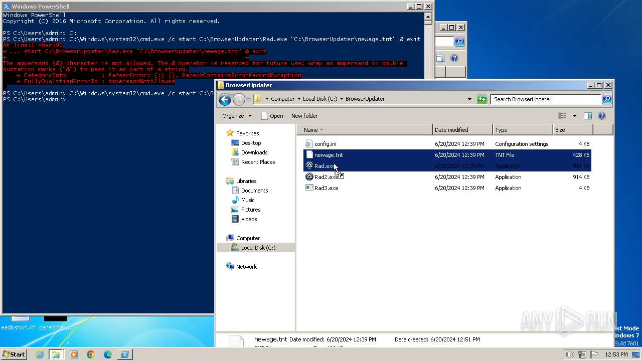Viewport: 642px width, 361px height.
Task: Select Computer in navigation pane
Action: click(248, 238)
